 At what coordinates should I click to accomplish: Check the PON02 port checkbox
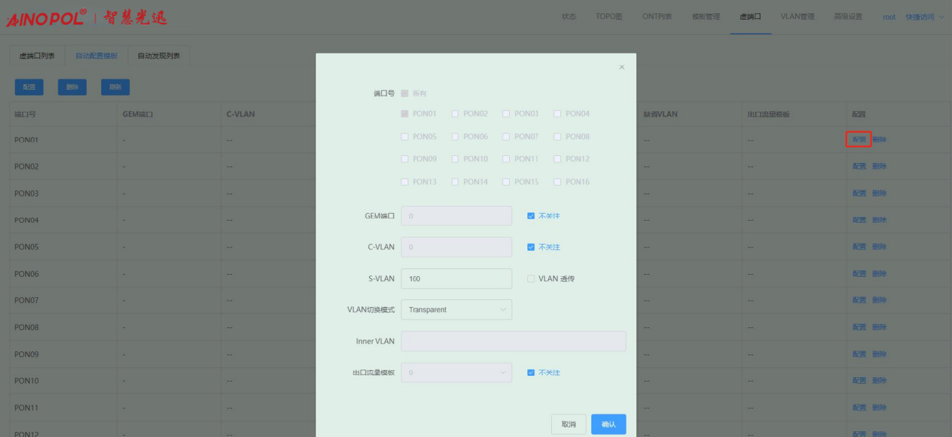(456, 114)
